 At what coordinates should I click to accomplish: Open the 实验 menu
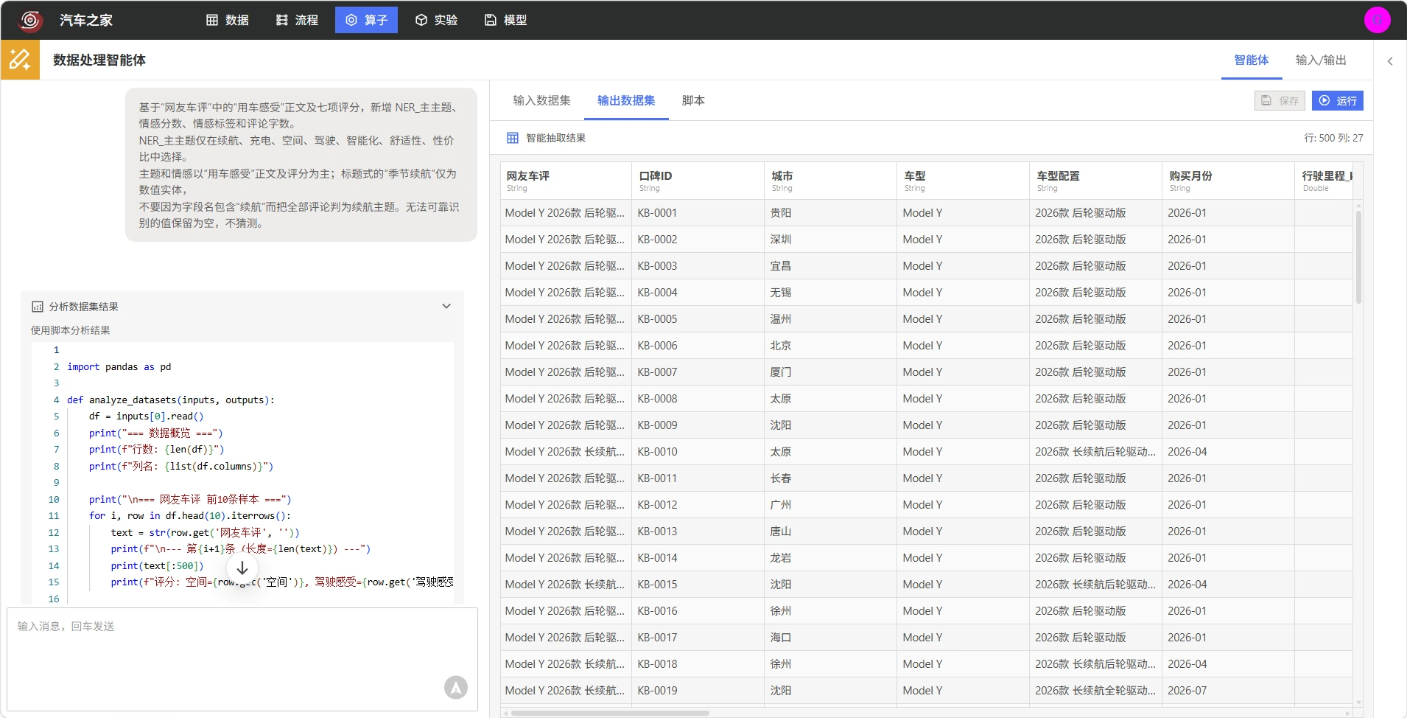click(436, 20)
